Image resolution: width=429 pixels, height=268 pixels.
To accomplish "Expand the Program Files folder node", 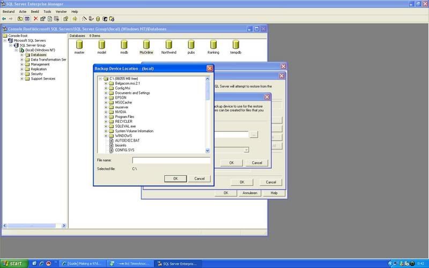I will point(106,117).
